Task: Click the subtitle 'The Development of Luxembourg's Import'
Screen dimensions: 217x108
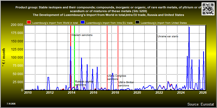Action: [x=108, y=15]
